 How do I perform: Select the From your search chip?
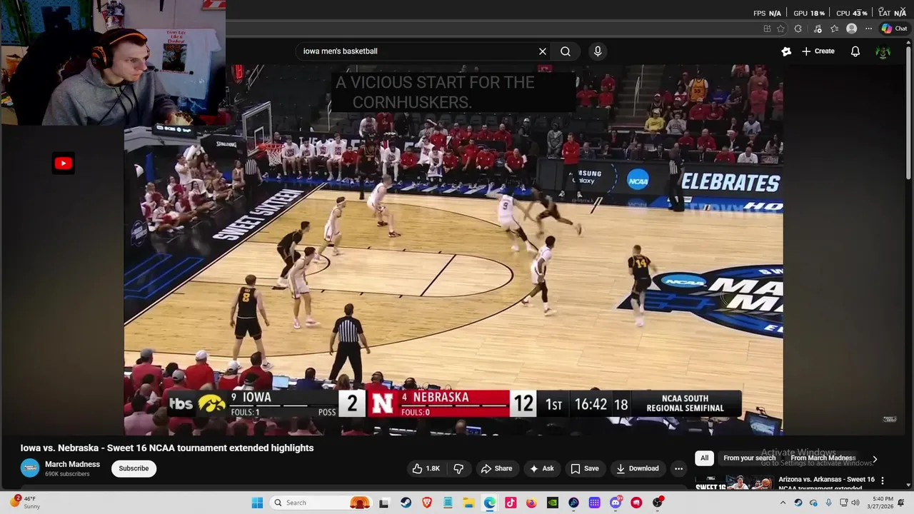pos(749,458)
